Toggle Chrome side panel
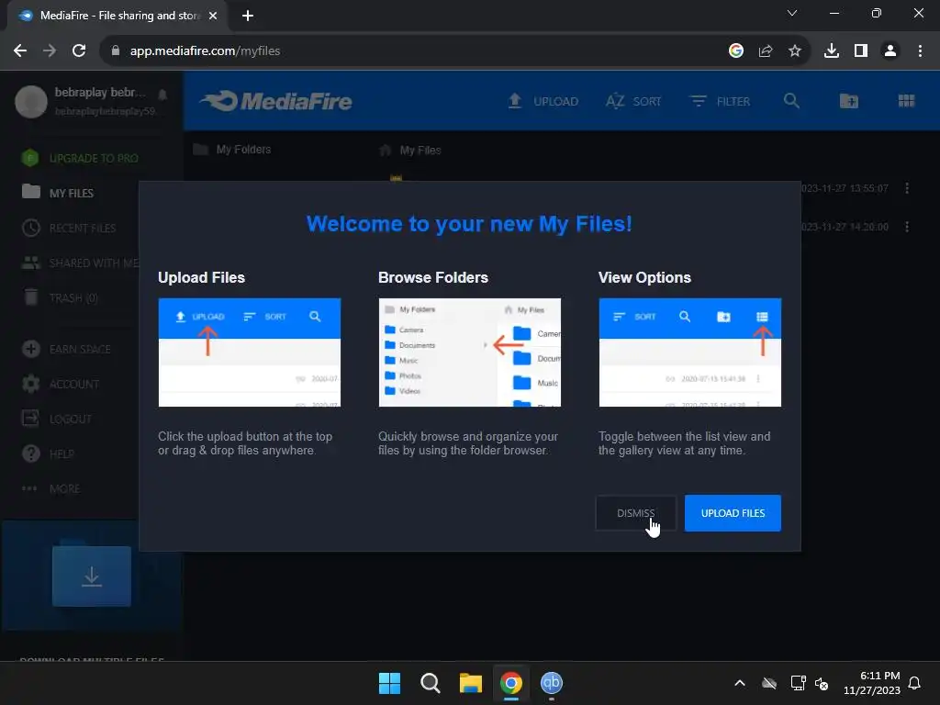Viewport: 940px width, 705px height. (861, 51)
